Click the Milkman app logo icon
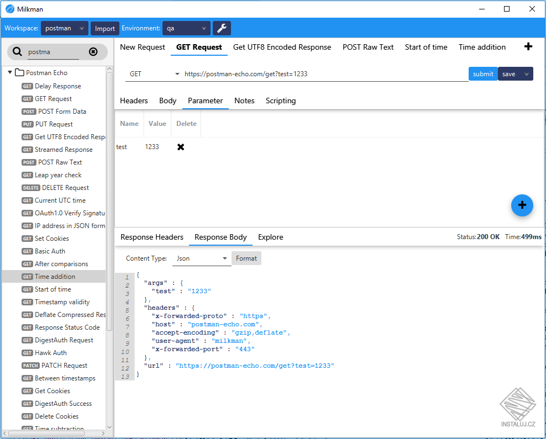The image size is (546, 439). 10,9
